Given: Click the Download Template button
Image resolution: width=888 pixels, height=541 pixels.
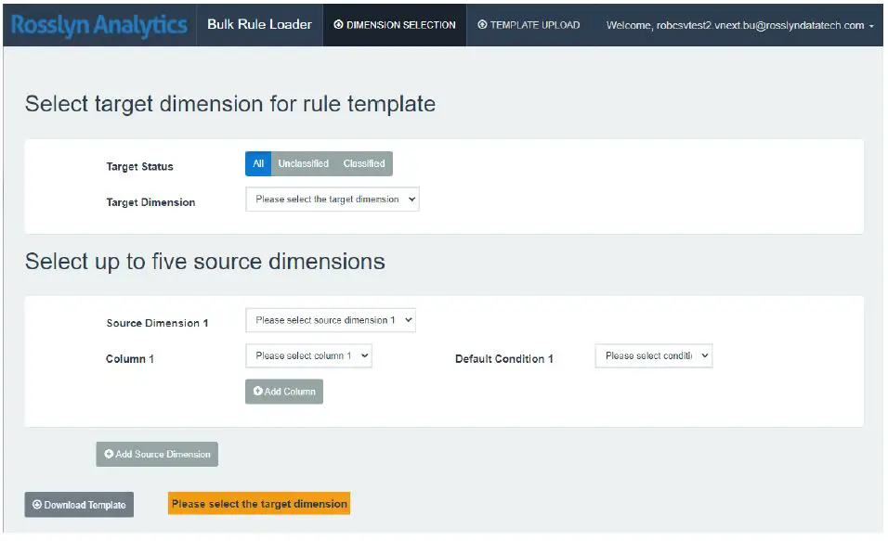Looking at the screenshot, I should 79,504.
